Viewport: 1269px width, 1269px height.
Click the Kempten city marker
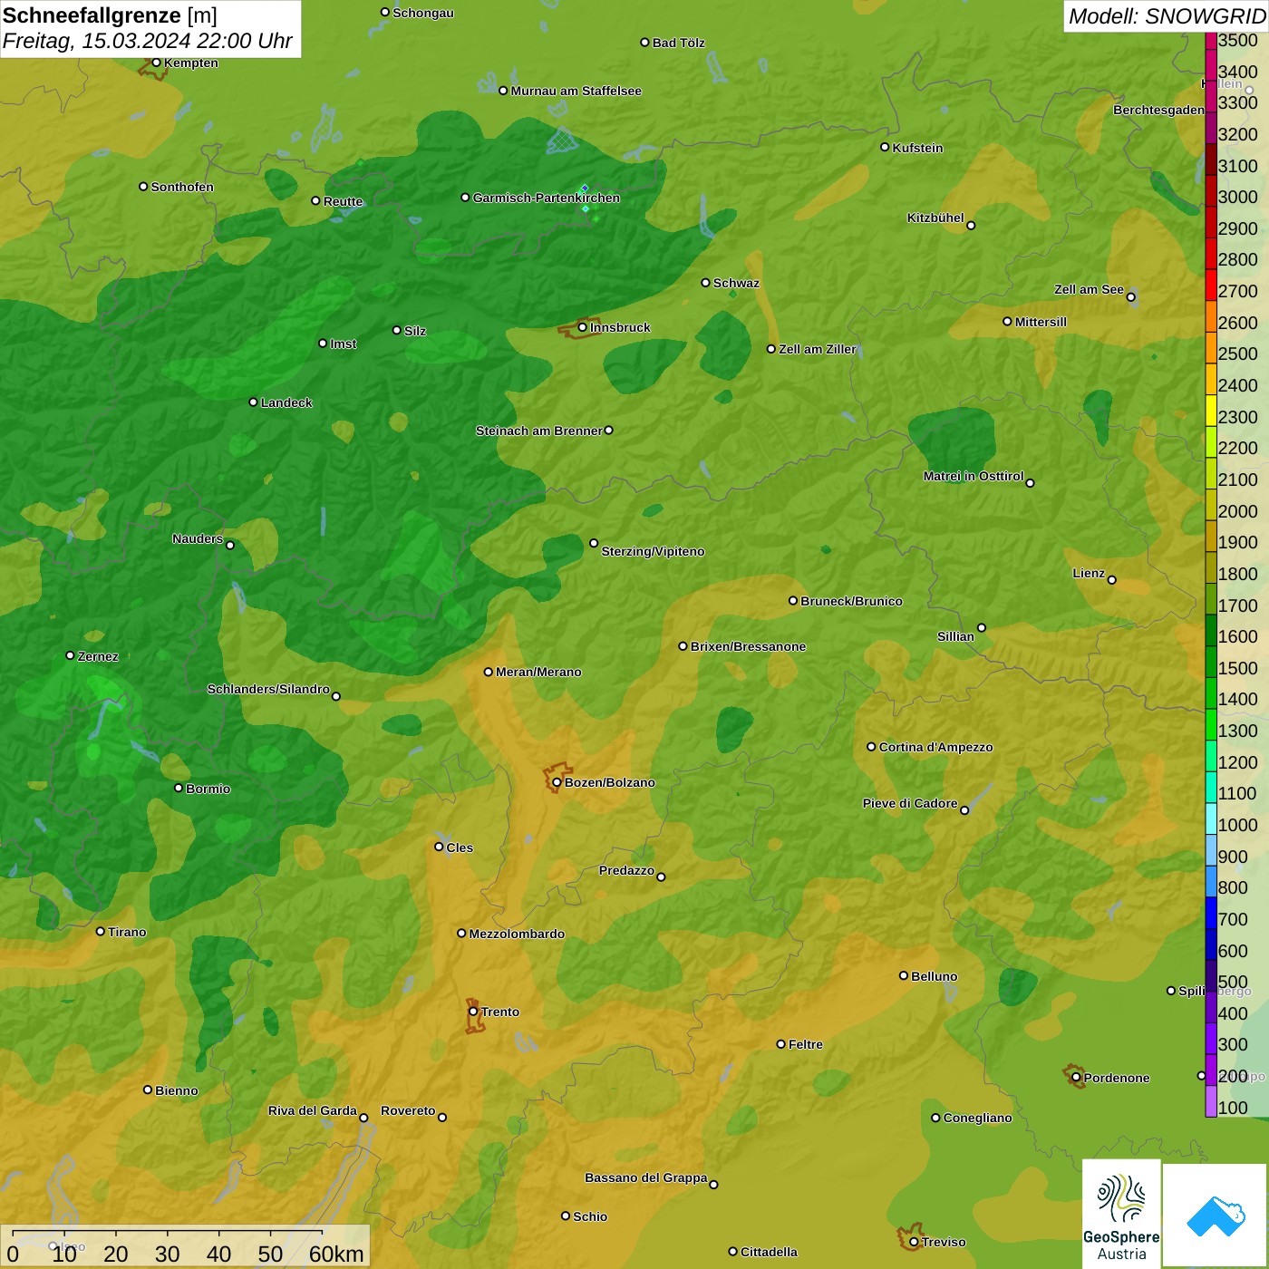pos(156,63)
